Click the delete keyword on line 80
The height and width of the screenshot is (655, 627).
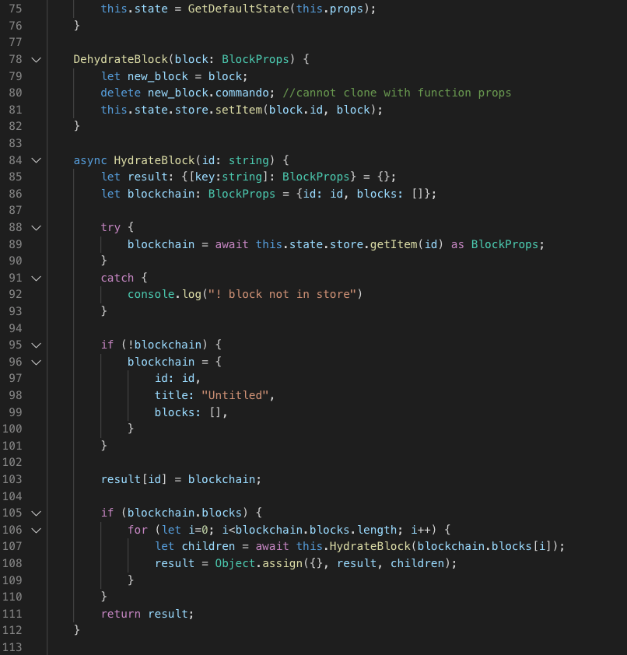coord(121,93)
